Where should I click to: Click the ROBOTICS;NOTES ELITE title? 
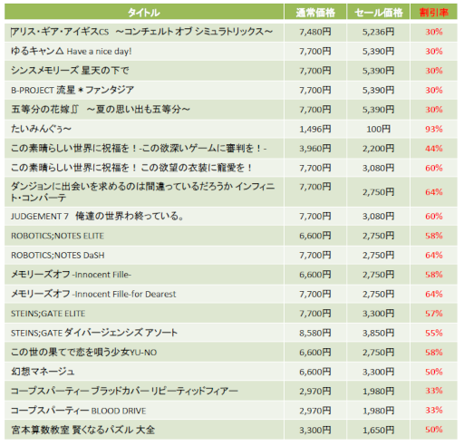click(57, 236)
